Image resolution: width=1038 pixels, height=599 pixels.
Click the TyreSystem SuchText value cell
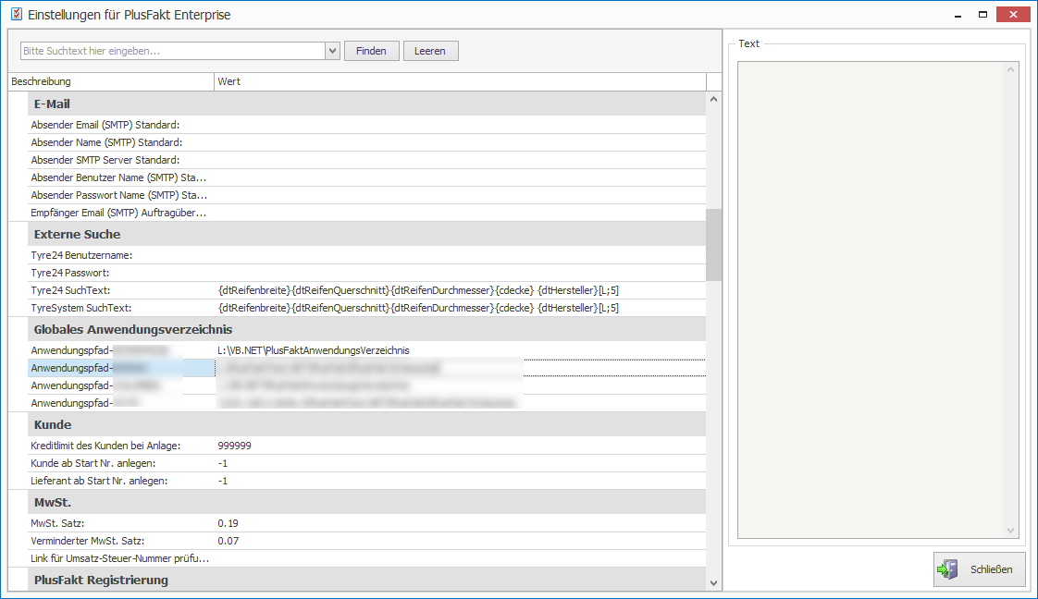click(x=460, y=308)
